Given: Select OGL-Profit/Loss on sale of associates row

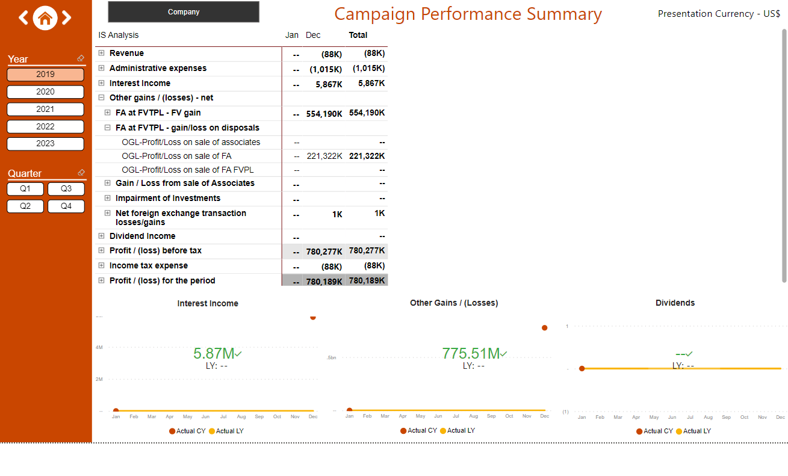Looking at the screenshot, I should click(191, 142).
